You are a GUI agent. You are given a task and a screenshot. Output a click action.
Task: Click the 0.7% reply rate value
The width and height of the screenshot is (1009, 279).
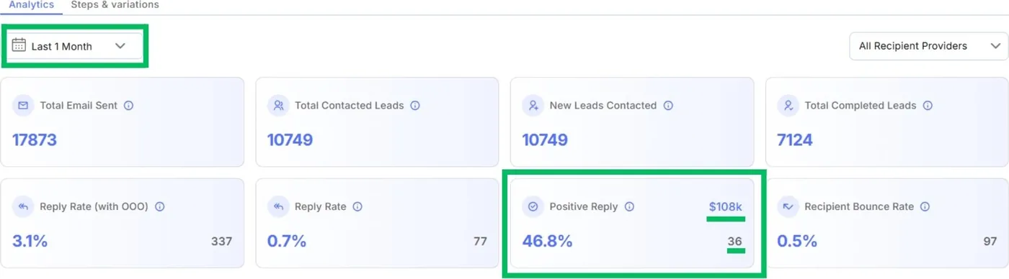click(287, 242)
